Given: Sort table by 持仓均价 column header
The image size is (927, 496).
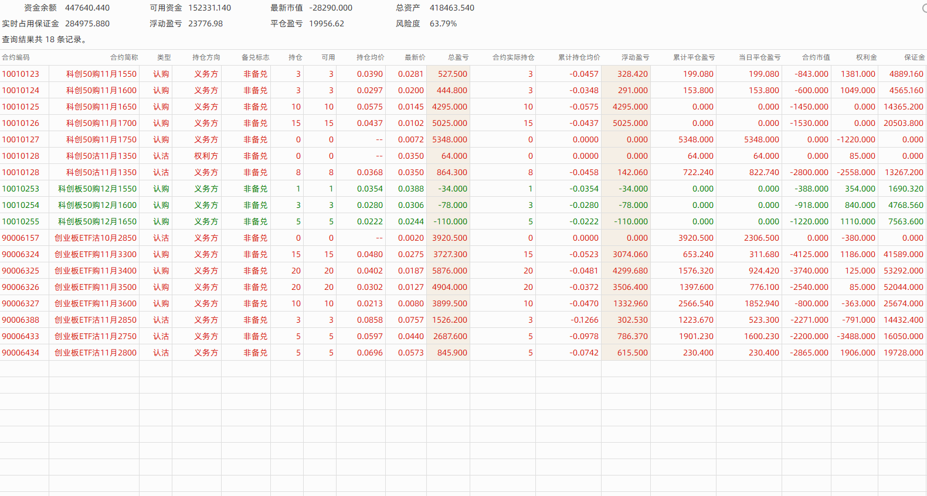Looking at the screenshot, I should (x=370, y=57).
